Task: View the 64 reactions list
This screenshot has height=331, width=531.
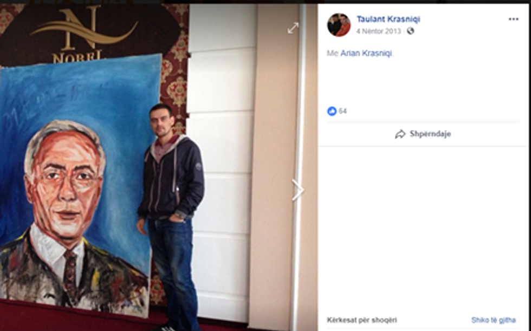Action: (x=342, y=111)
